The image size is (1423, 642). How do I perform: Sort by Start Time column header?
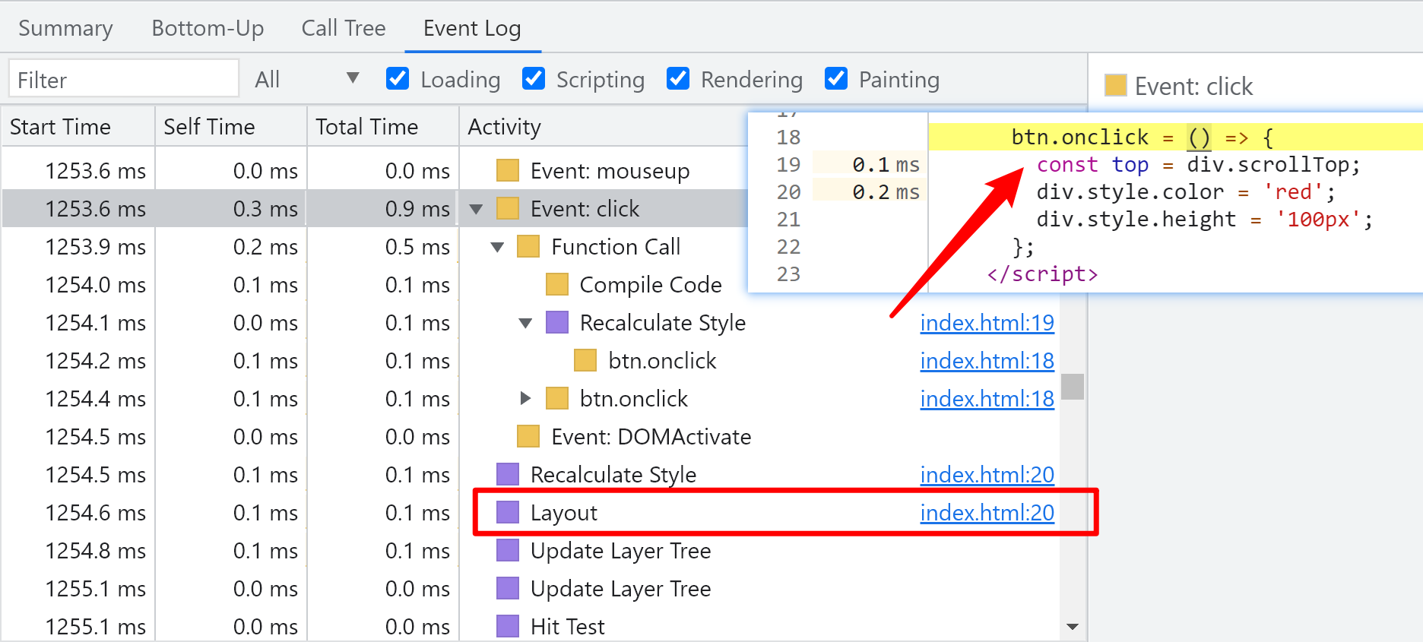pos(78,126)
